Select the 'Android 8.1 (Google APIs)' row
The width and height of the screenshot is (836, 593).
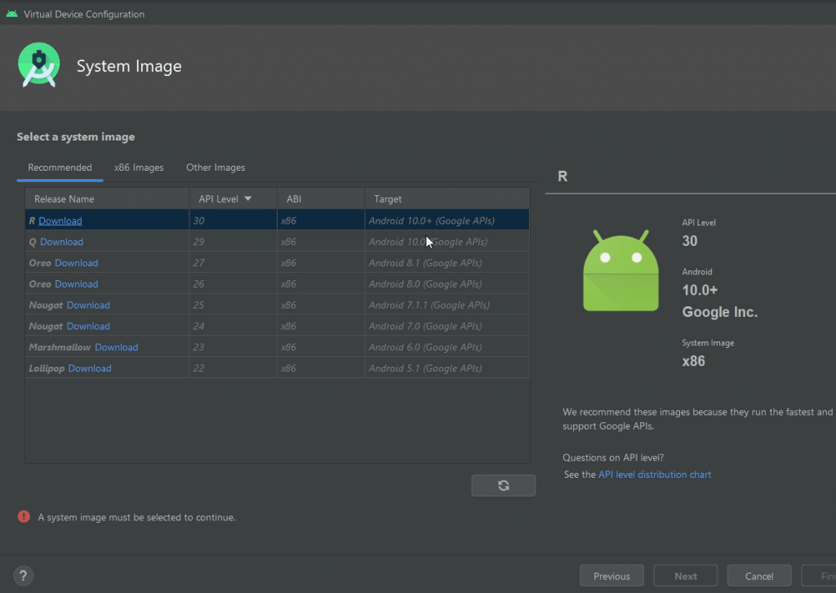(x=278, y=263)
